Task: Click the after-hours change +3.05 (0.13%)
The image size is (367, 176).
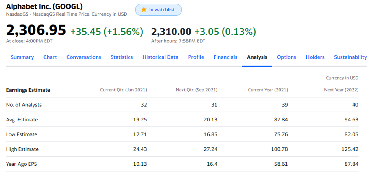Action: [225, 32]
